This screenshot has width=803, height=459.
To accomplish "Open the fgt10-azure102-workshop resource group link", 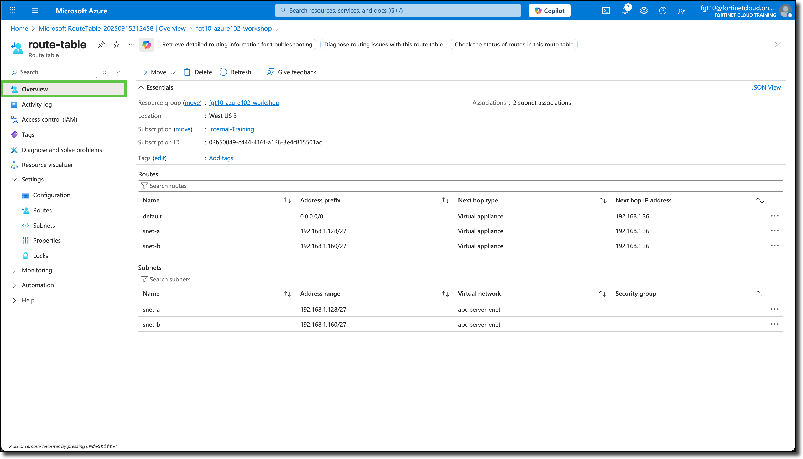I will [244, 102].
